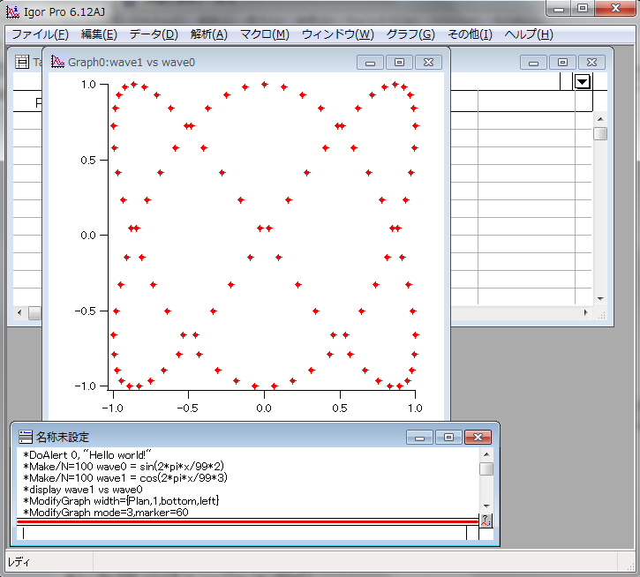Viewport: 640px width, 577px height.
Task: Open the ファイル(F) menu
Action: [x=39, y=34]
